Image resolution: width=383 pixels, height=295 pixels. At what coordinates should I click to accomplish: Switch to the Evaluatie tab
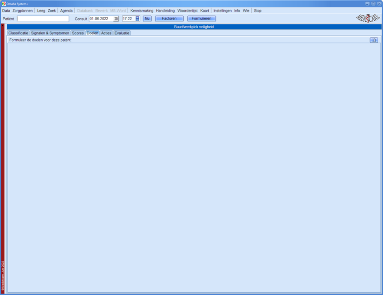point(122,33)
